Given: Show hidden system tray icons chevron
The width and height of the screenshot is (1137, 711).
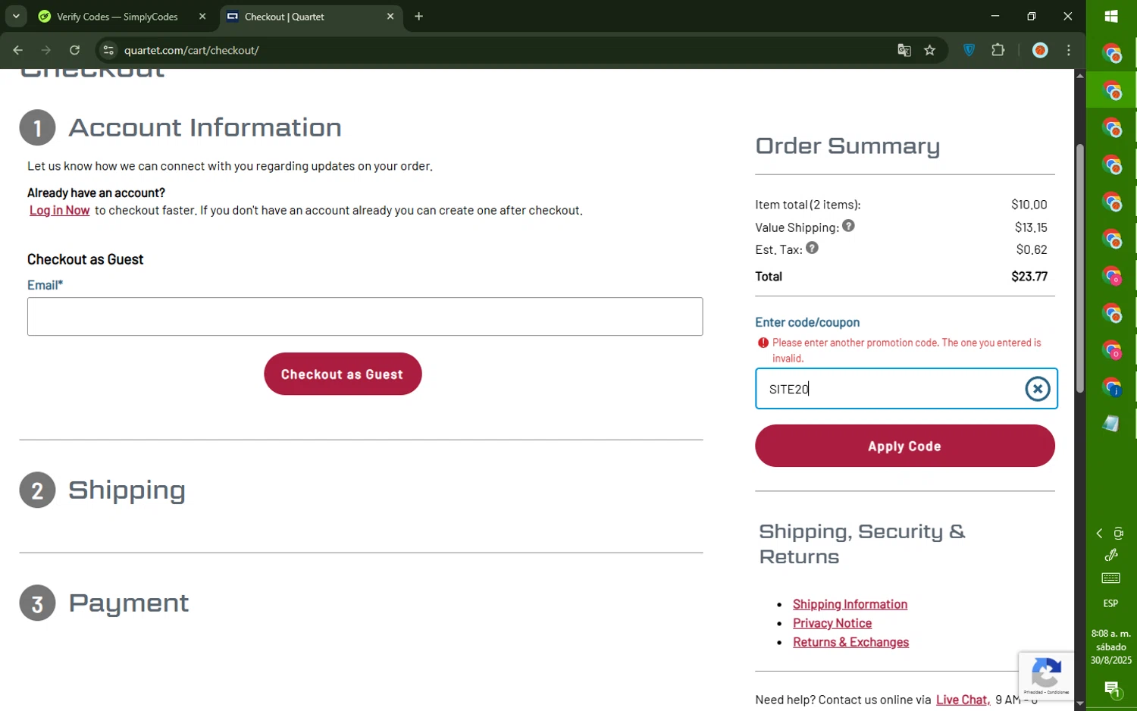Looking at the screenshot, I should tap(1099, 534).
